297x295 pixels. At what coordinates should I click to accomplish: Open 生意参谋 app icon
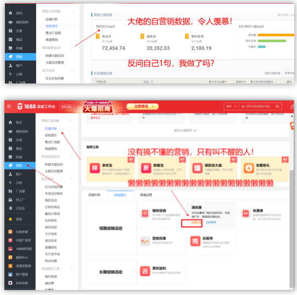pyautogui.click(x=10, y=232)
